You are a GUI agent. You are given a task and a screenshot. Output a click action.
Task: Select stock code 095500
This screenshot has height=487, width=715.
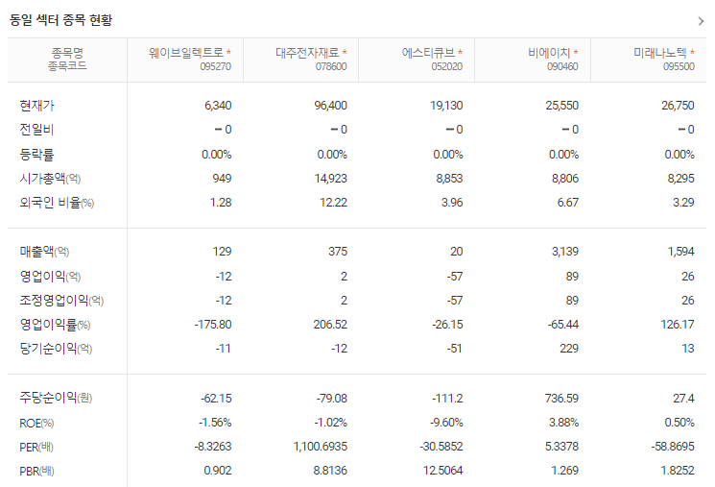tap(679, 66)
